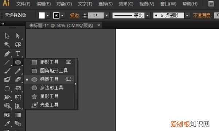Click the white fill color swatch
The image size is (219, 131).
[42, 15]
